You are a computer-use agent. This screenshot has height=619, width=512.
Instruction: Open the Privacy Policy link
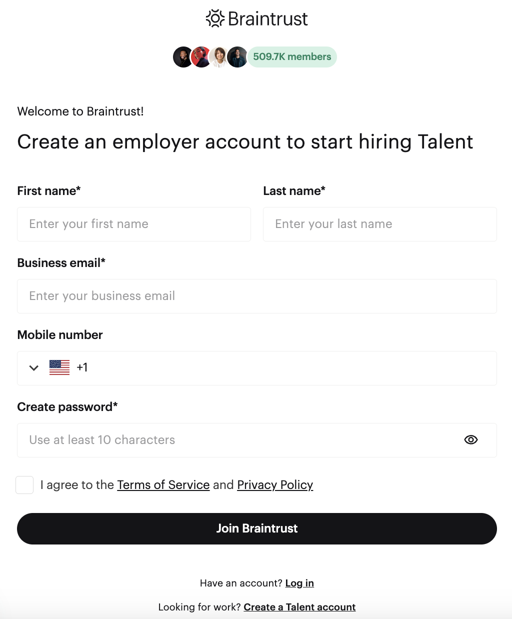pyautogui.click(x=275, y=485)
